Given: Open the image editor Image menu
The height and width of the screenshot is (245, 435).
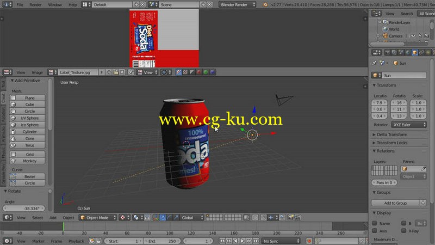Looking at the screenshot, I should click(37, 72).
